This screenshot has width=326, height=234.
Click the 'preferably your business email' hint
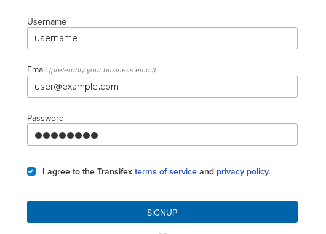click(x=102, y=70)
